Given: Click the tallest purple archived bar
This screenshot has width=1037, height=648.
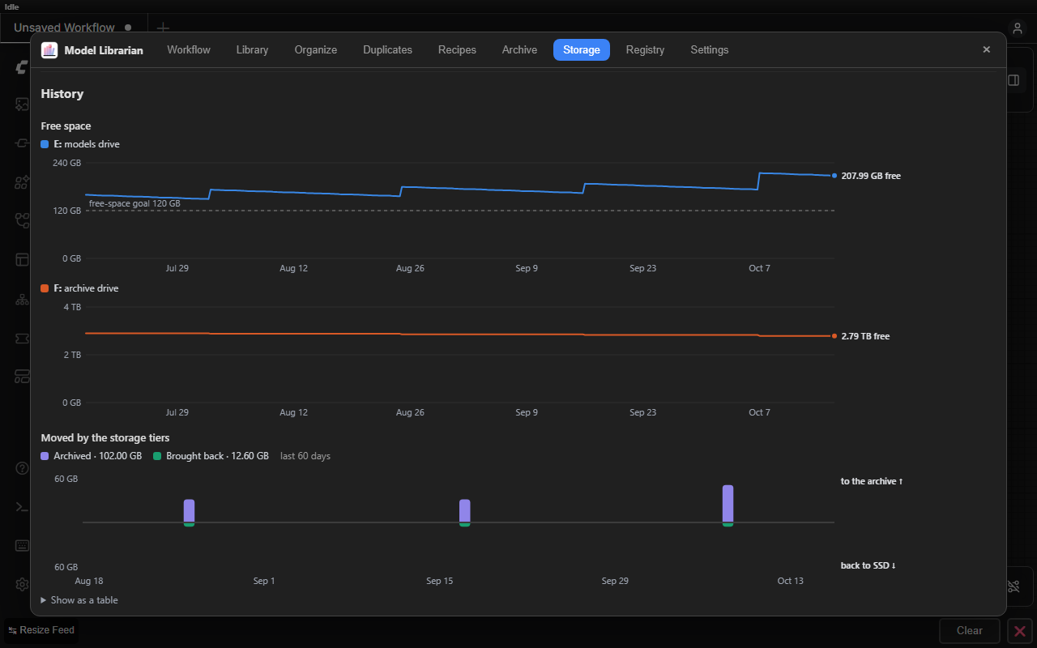Looking at the screenshot, I should point(728,504).
